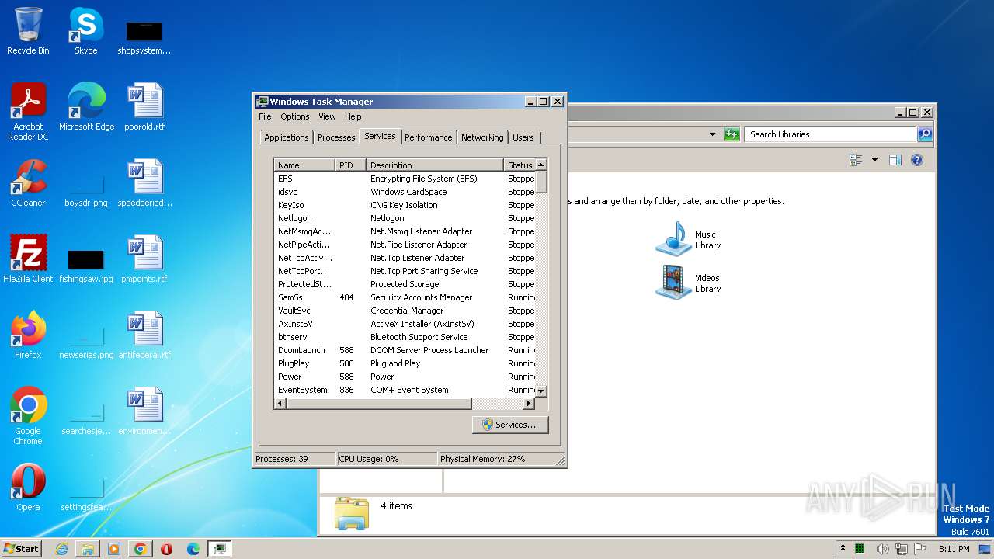Viewport: 994px width, 559px height.
Task: Click volume icon in system tray
Action: pos(882,549)
